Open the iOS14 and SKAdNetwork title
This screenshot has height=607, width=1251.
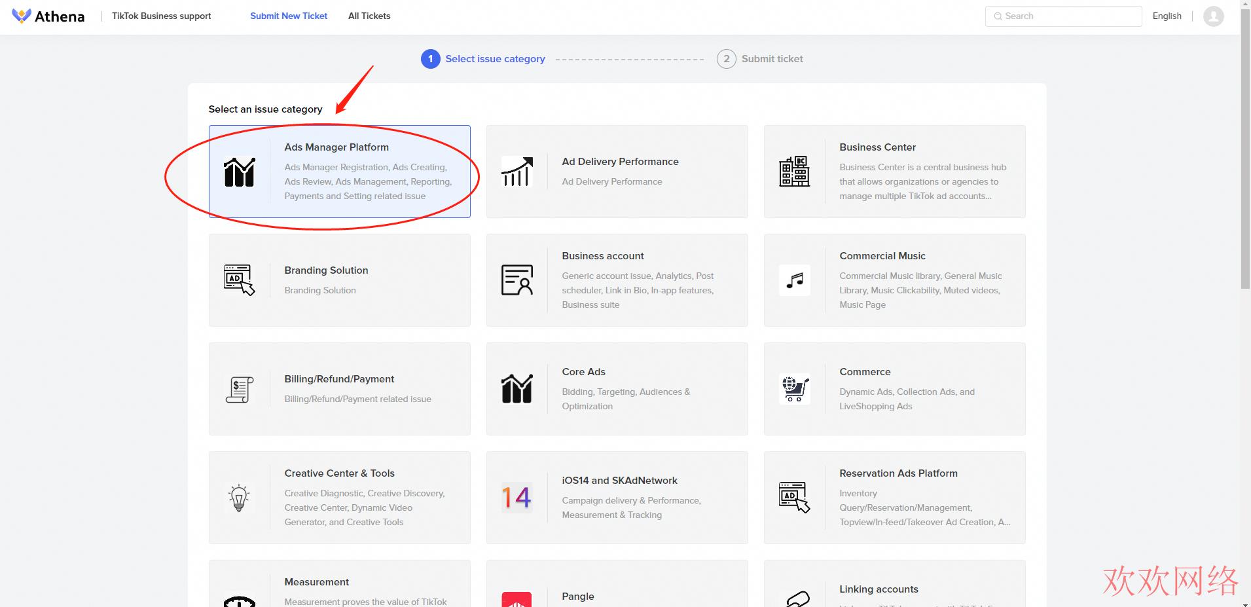619,481
